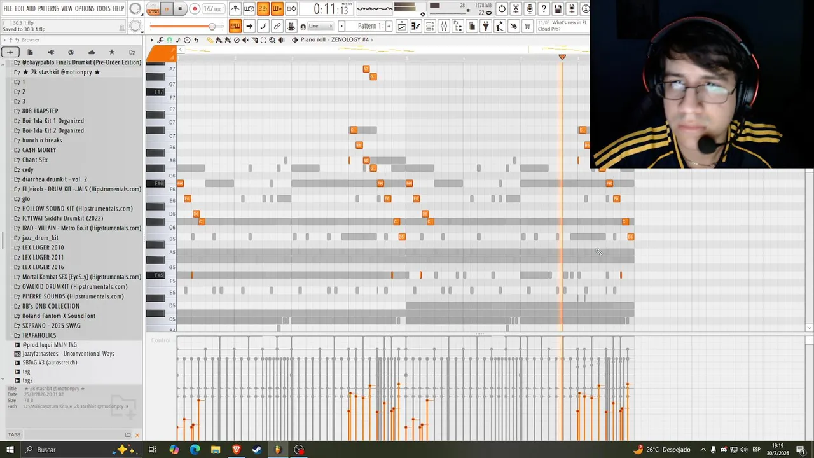
Task: Open the TOOLS menu
Action: click(x=103, y=9)
